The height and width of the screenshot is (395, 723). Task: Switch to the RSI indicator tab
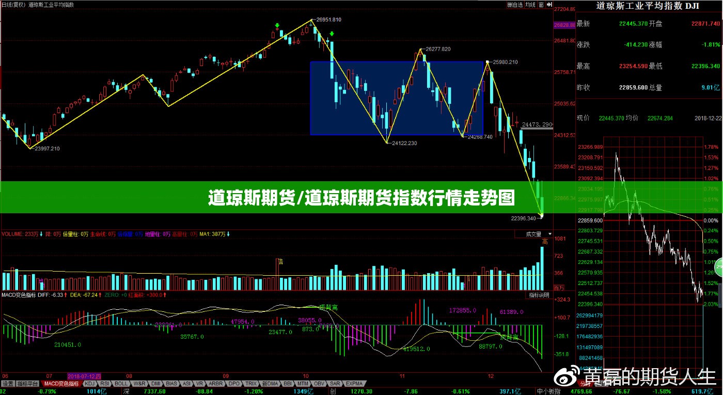[x=105, y=384]
